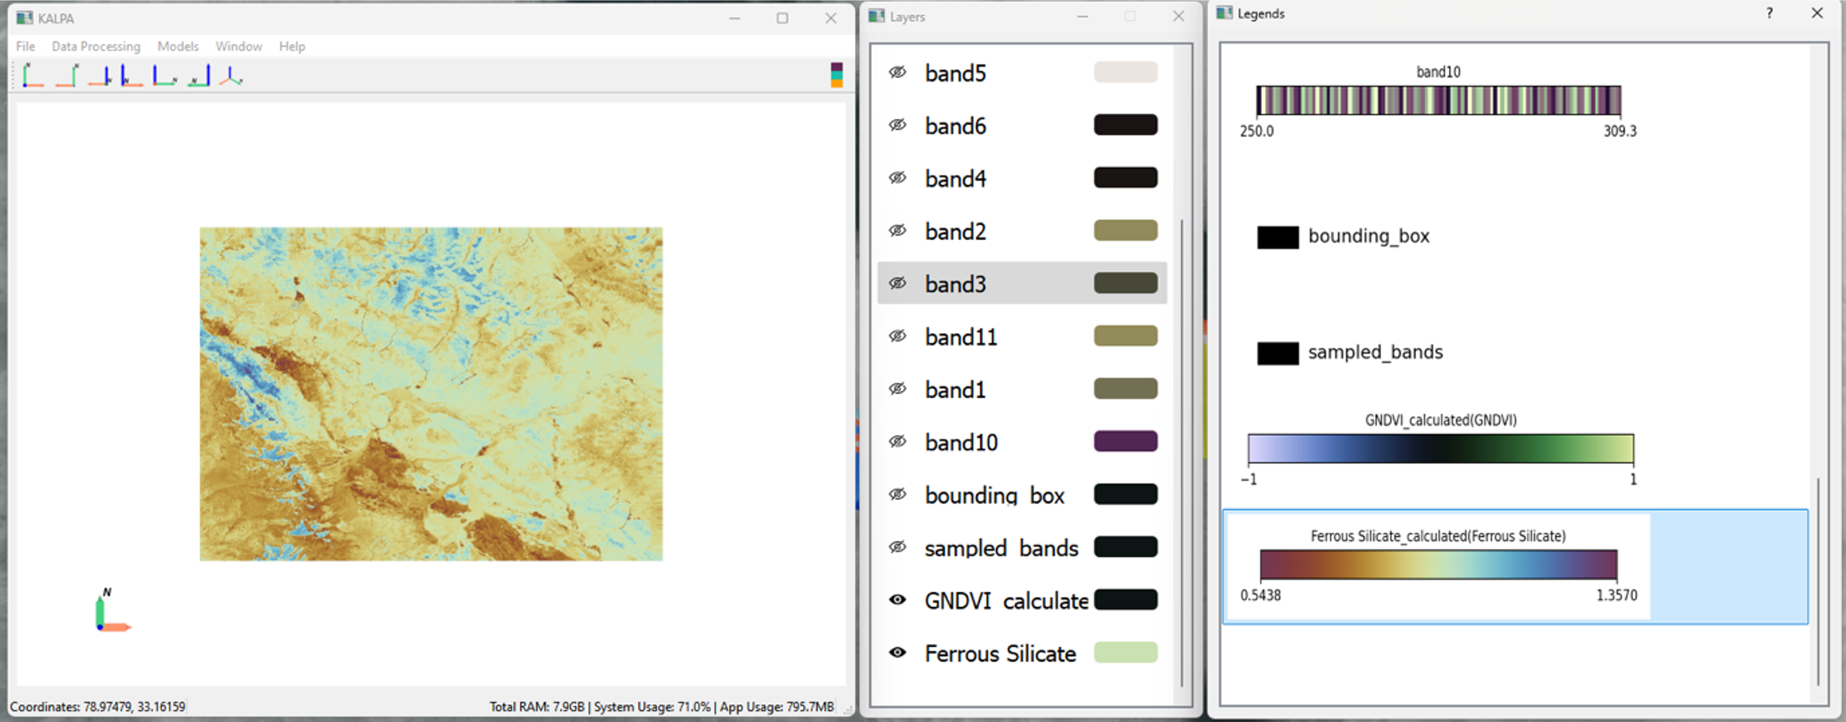Viewport: 1846px width, 722px height.
Task: Open legends via colored bar icon in KALPA toolbar
Action: (x=836, y=74)
